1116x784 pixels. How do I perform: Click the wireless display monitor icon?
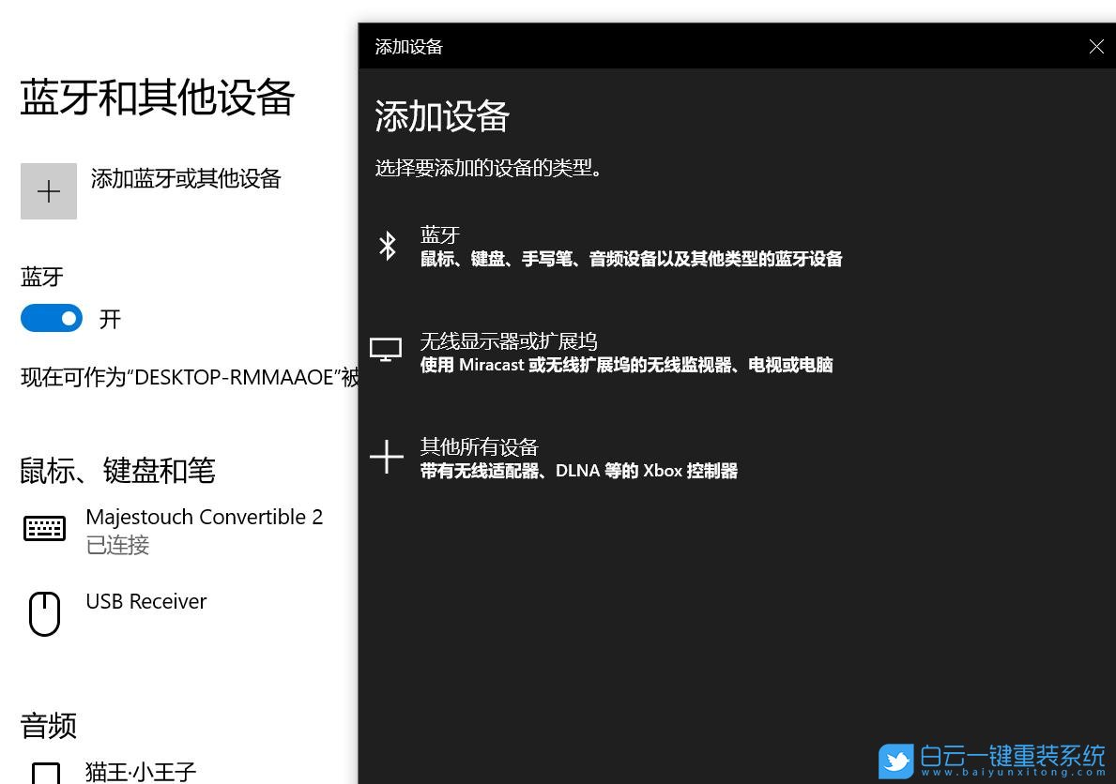[x=386, y=348]
